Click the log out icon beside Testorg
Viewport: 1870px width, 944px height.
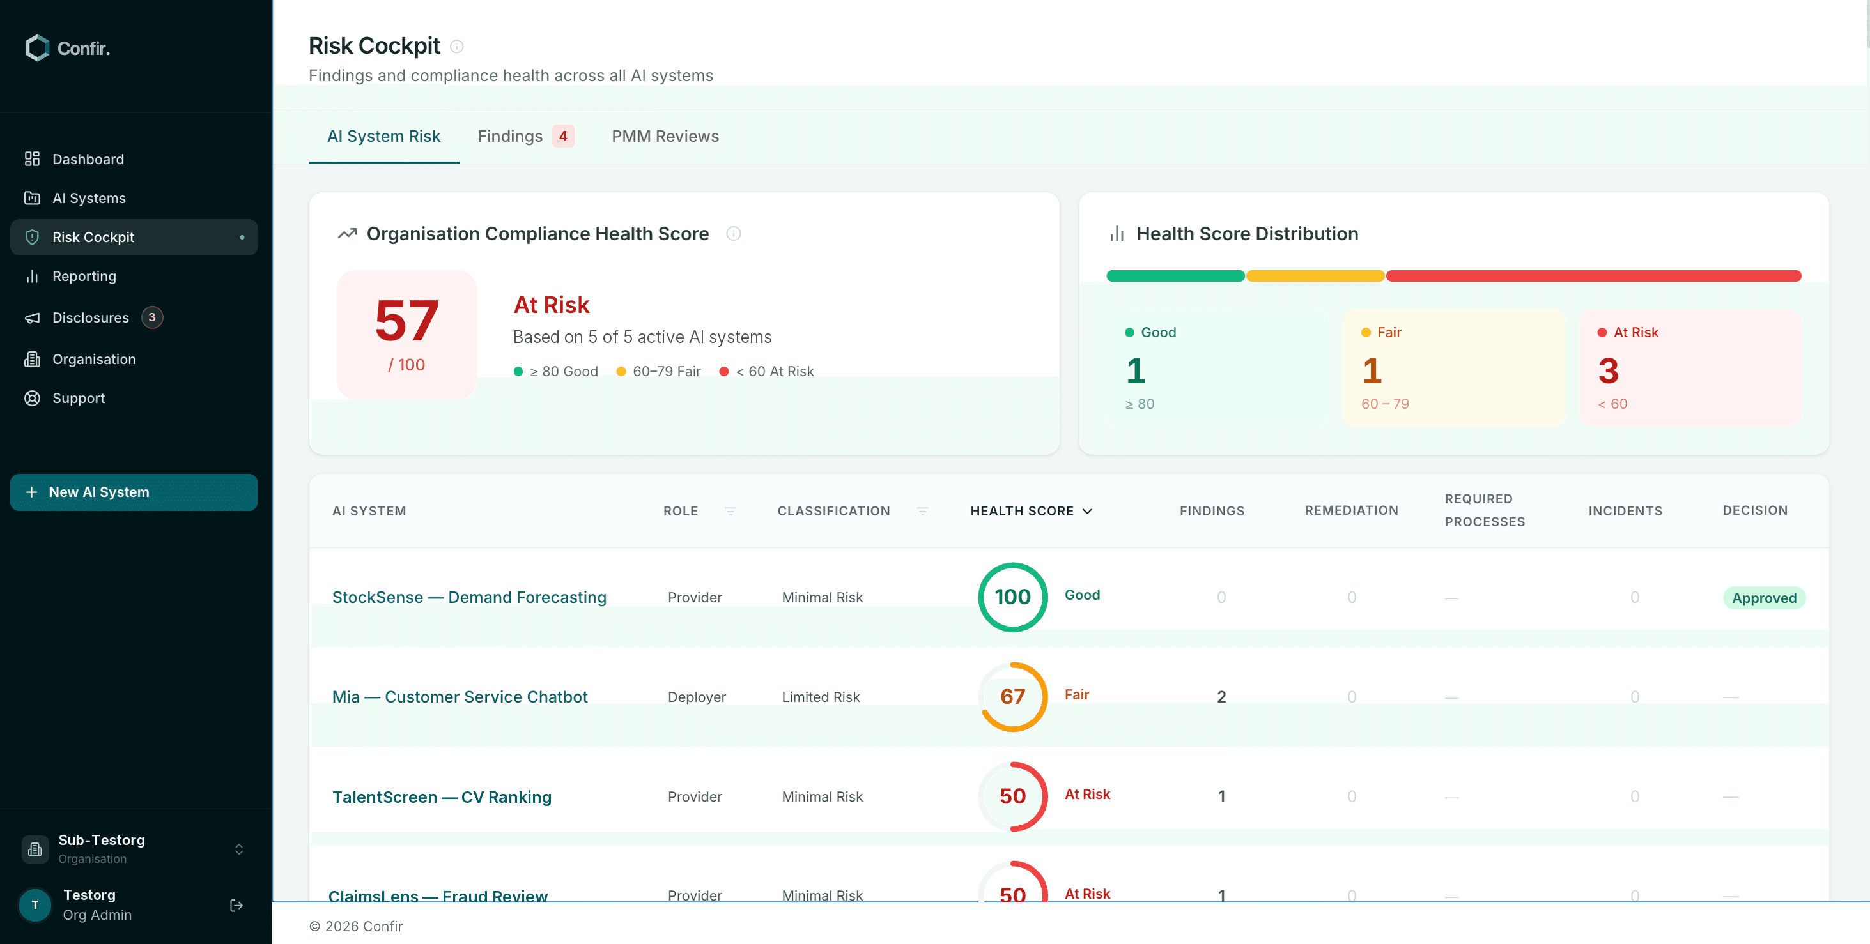236,905
